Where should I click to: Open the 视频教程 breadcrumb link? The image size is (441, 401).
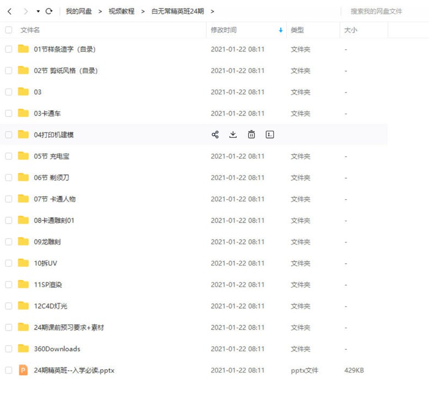pos(121,10)
